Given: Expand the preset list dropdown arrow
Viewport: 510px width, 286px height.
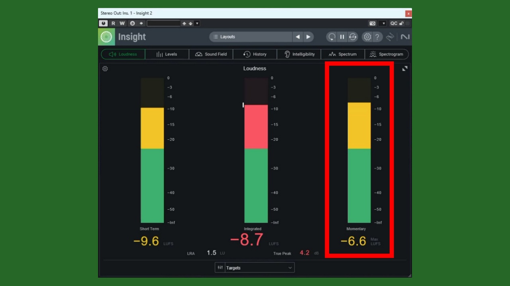Looking at the screenshot, I should click(197, 23).
